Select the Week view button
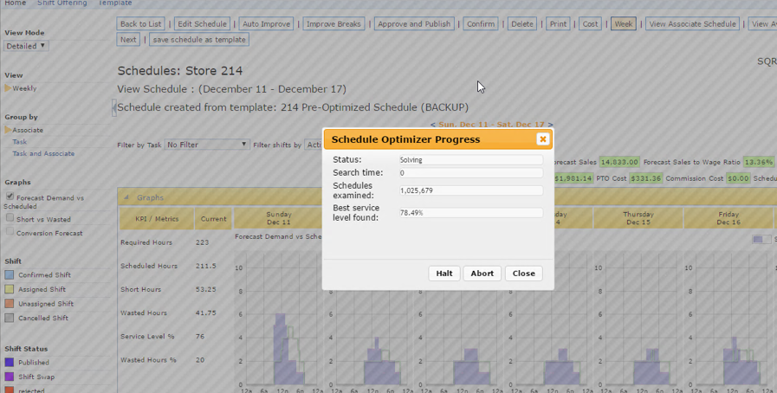Viewport: 777px width, 393px height. [x=624, y=23]
